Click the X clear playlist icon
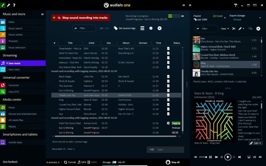 click(258, 29)
